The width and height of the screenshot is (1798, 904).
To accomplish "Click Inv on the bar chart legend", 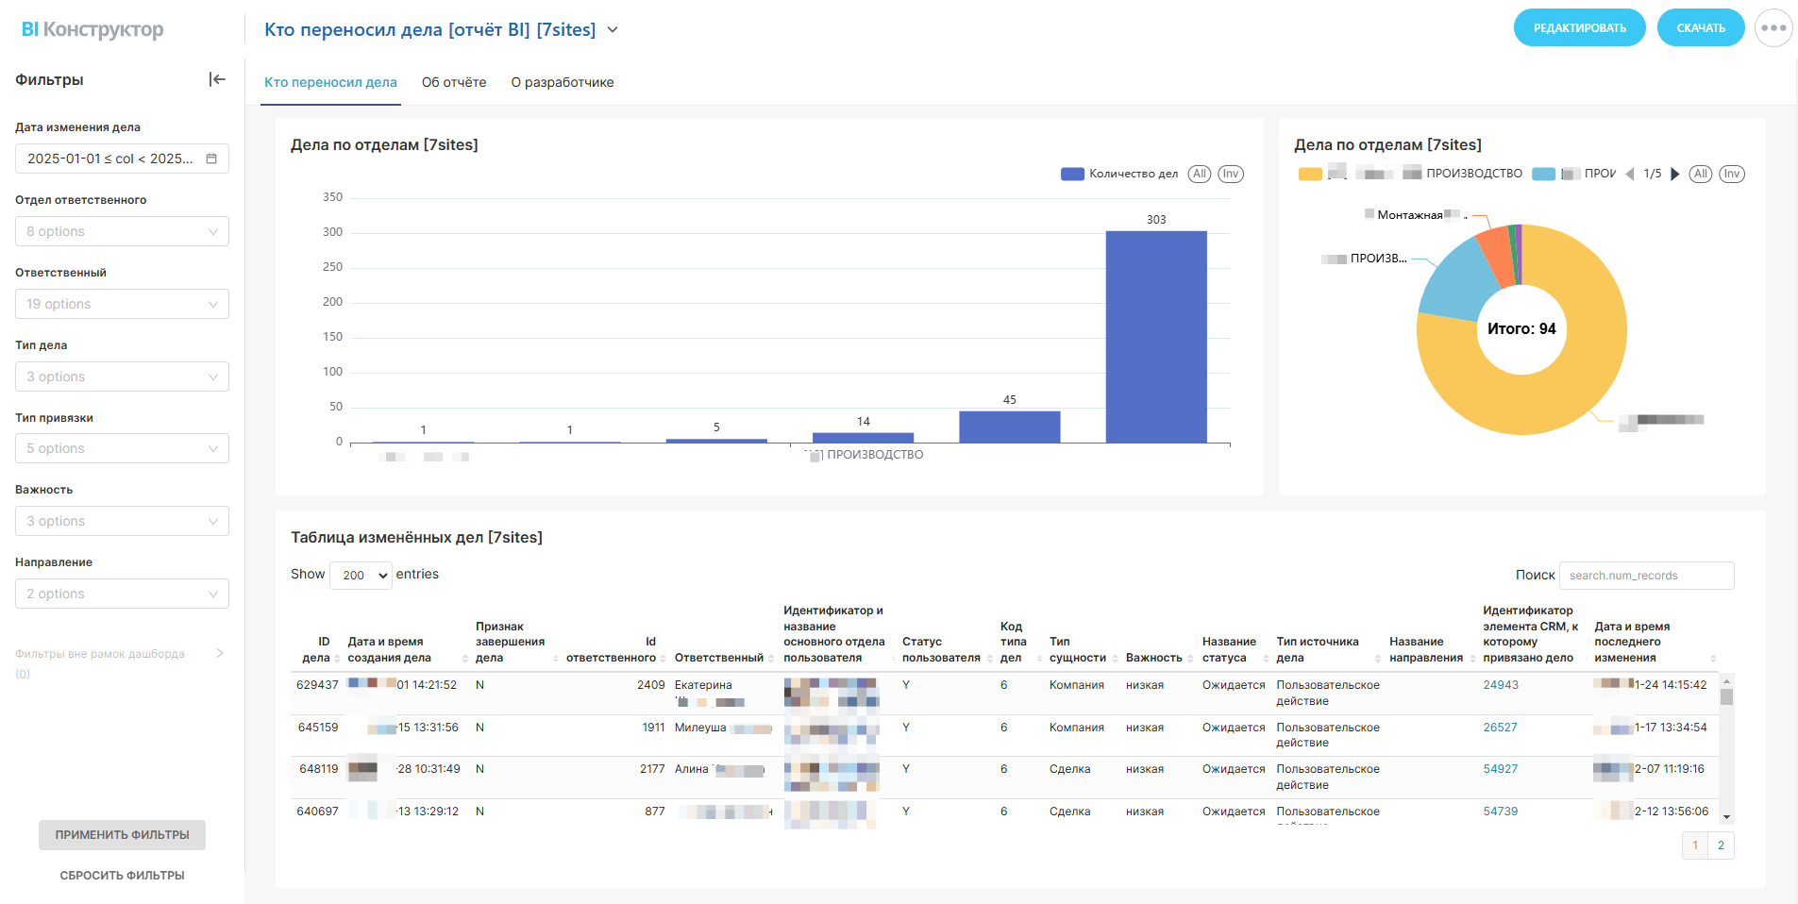I will point(1231,174).
